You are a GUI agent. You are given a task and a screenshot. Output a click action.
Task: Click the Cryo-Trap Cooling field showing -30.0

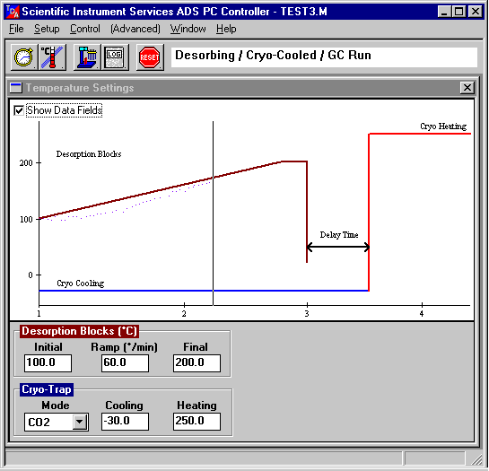[125, 422]
